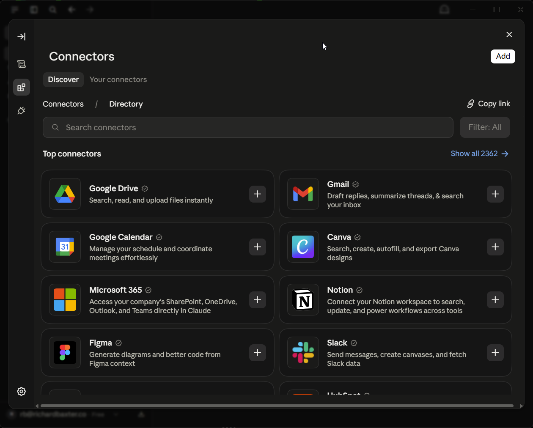This screenshot has width=533, height=428.
Task: Maximize the application window
Action: [497, 9]
